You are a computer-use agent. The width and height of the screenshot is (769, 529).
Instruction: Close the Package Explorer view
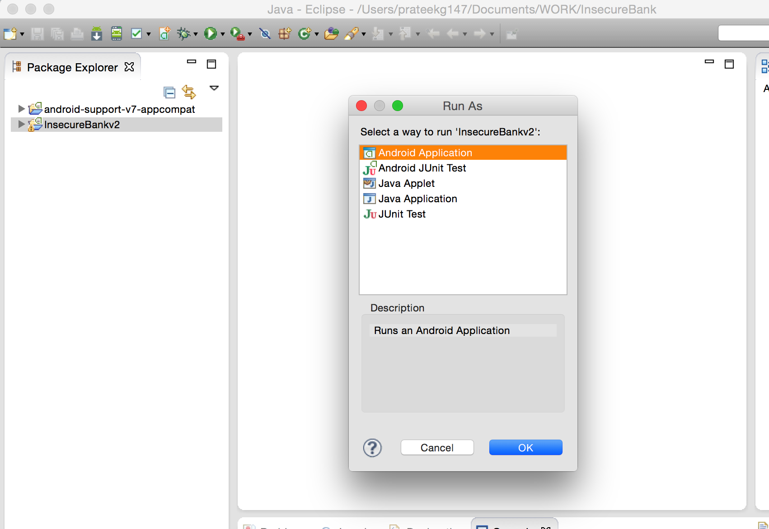point(129,67)
